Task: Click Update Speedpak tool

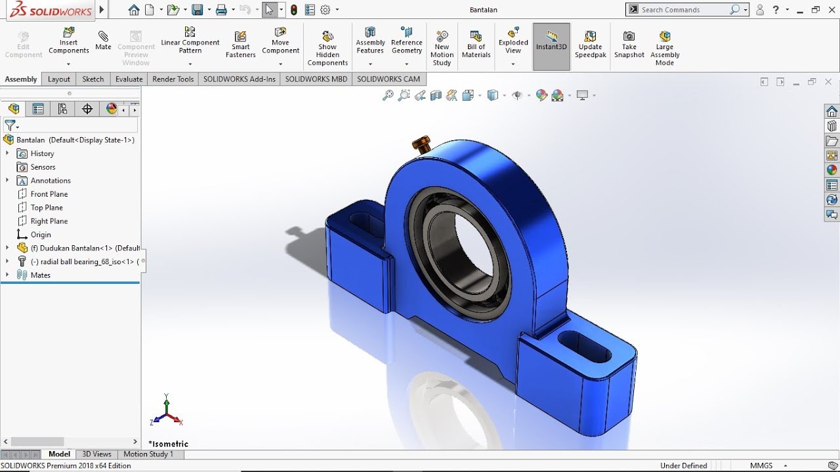Action: (590, 43)
